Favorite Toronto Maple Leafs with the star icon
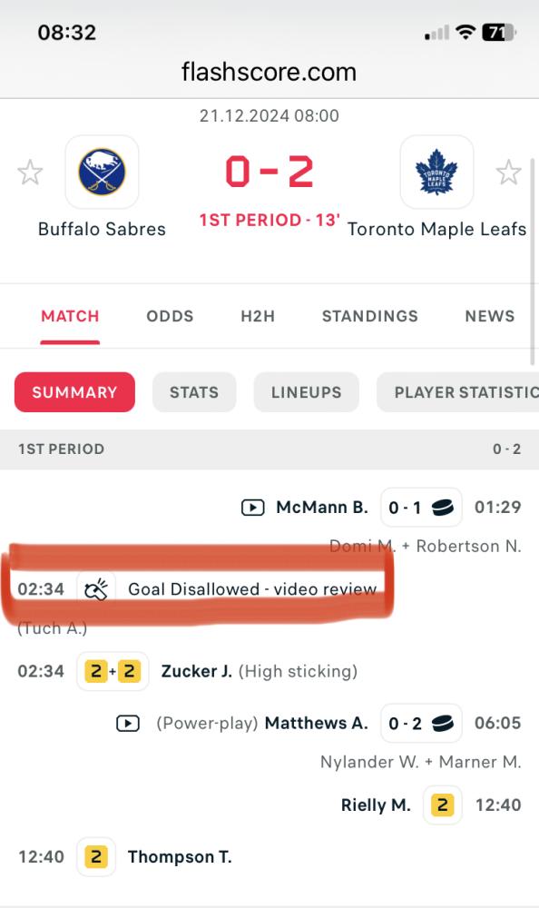 tap(508, 173)
